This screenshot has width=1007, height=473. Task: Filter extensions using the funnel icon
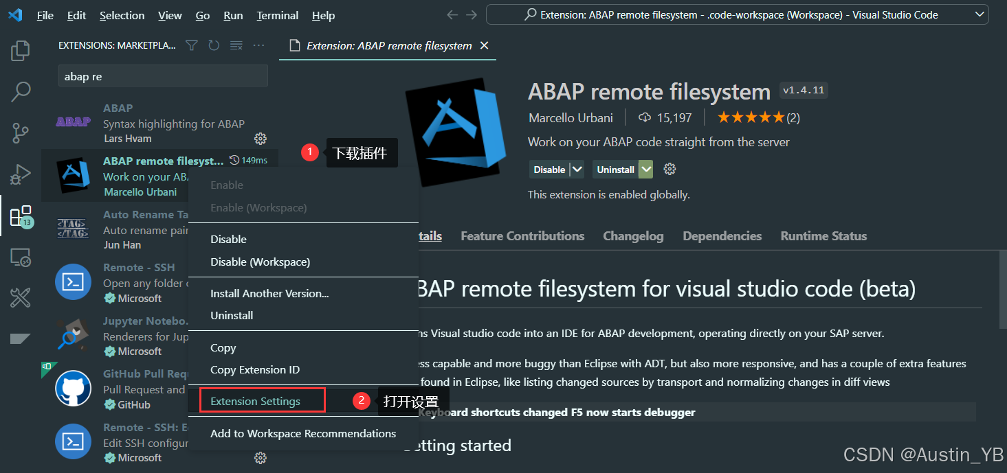[x=192, y=45]
